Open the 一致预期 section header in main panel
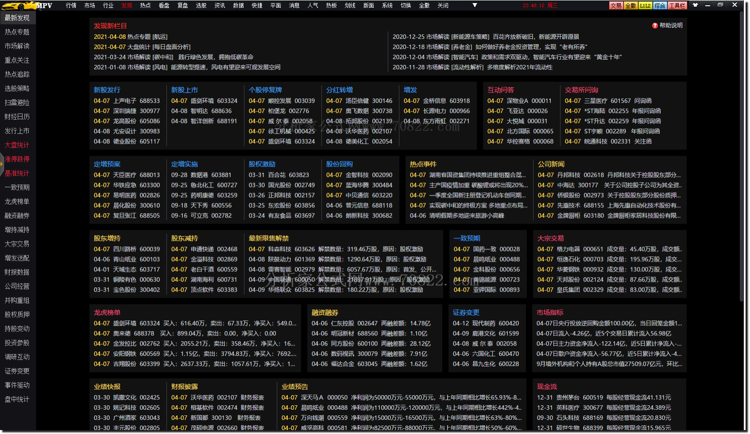 (x=467, y=238)
